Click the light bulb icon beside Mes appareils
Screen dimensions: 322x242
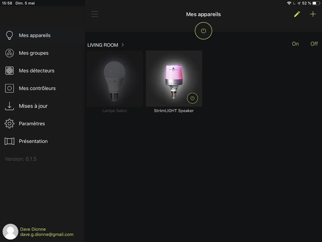(x=9, y=35)
